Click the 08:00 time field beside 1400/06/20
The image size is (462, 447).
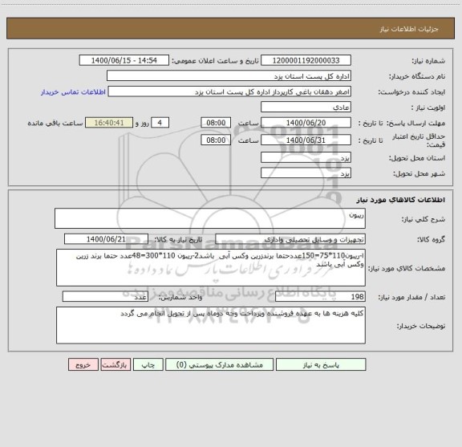point(216,123)
